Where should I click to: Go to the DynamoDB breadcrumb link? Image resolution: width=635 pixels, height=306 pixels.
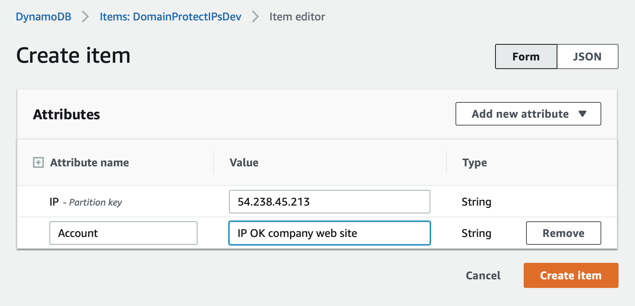click(x=44, y=17)
